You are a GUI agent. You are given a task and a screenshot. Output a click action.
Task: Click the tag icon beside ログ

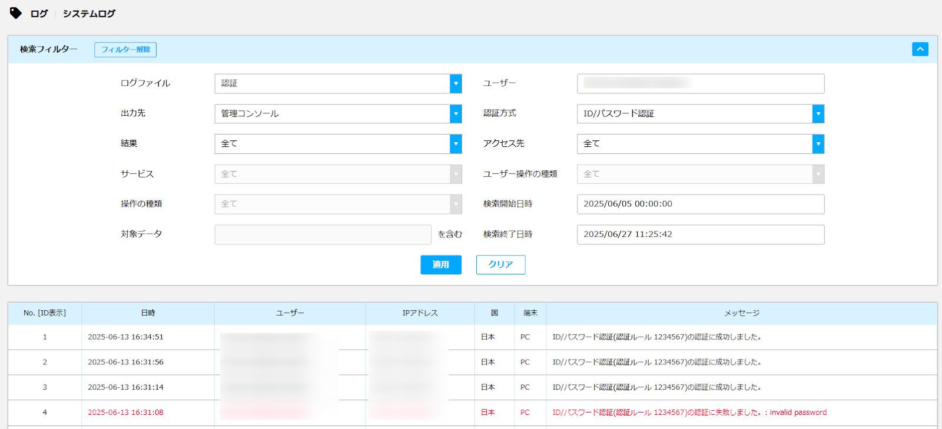[16, 13]
